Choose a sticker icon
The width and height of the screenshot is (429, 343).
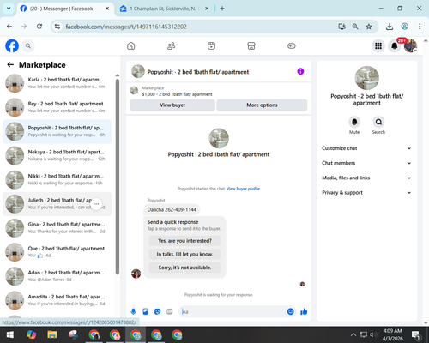(x=157, y=311)
